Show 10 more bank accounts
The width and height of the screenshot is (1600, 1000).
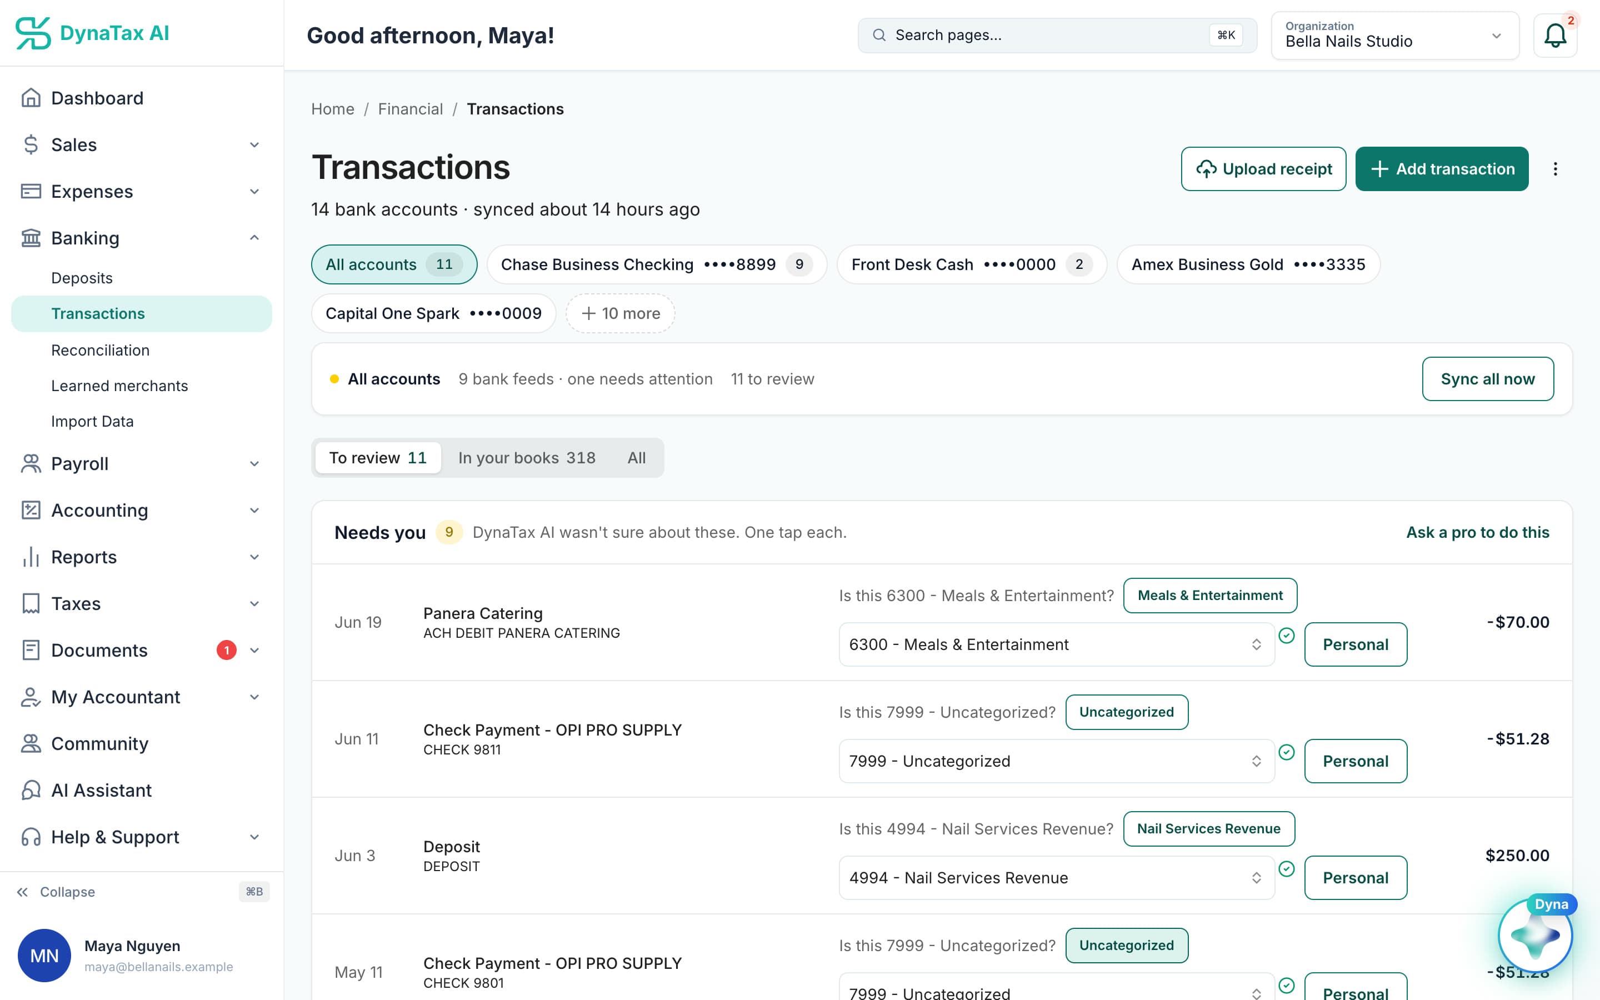pos(620,313)
